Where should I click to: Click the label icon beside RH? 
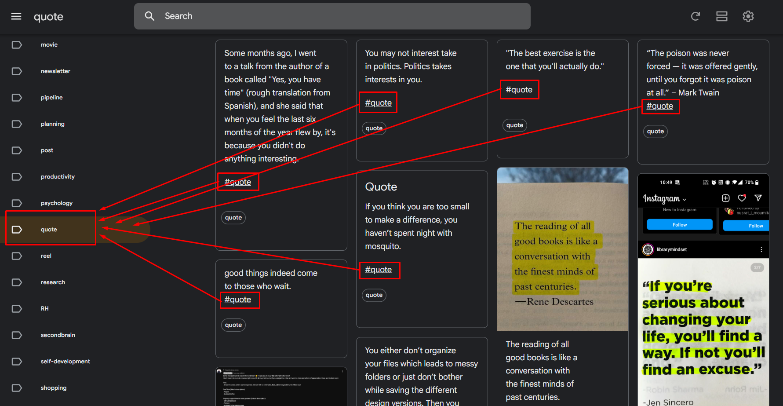17,309
